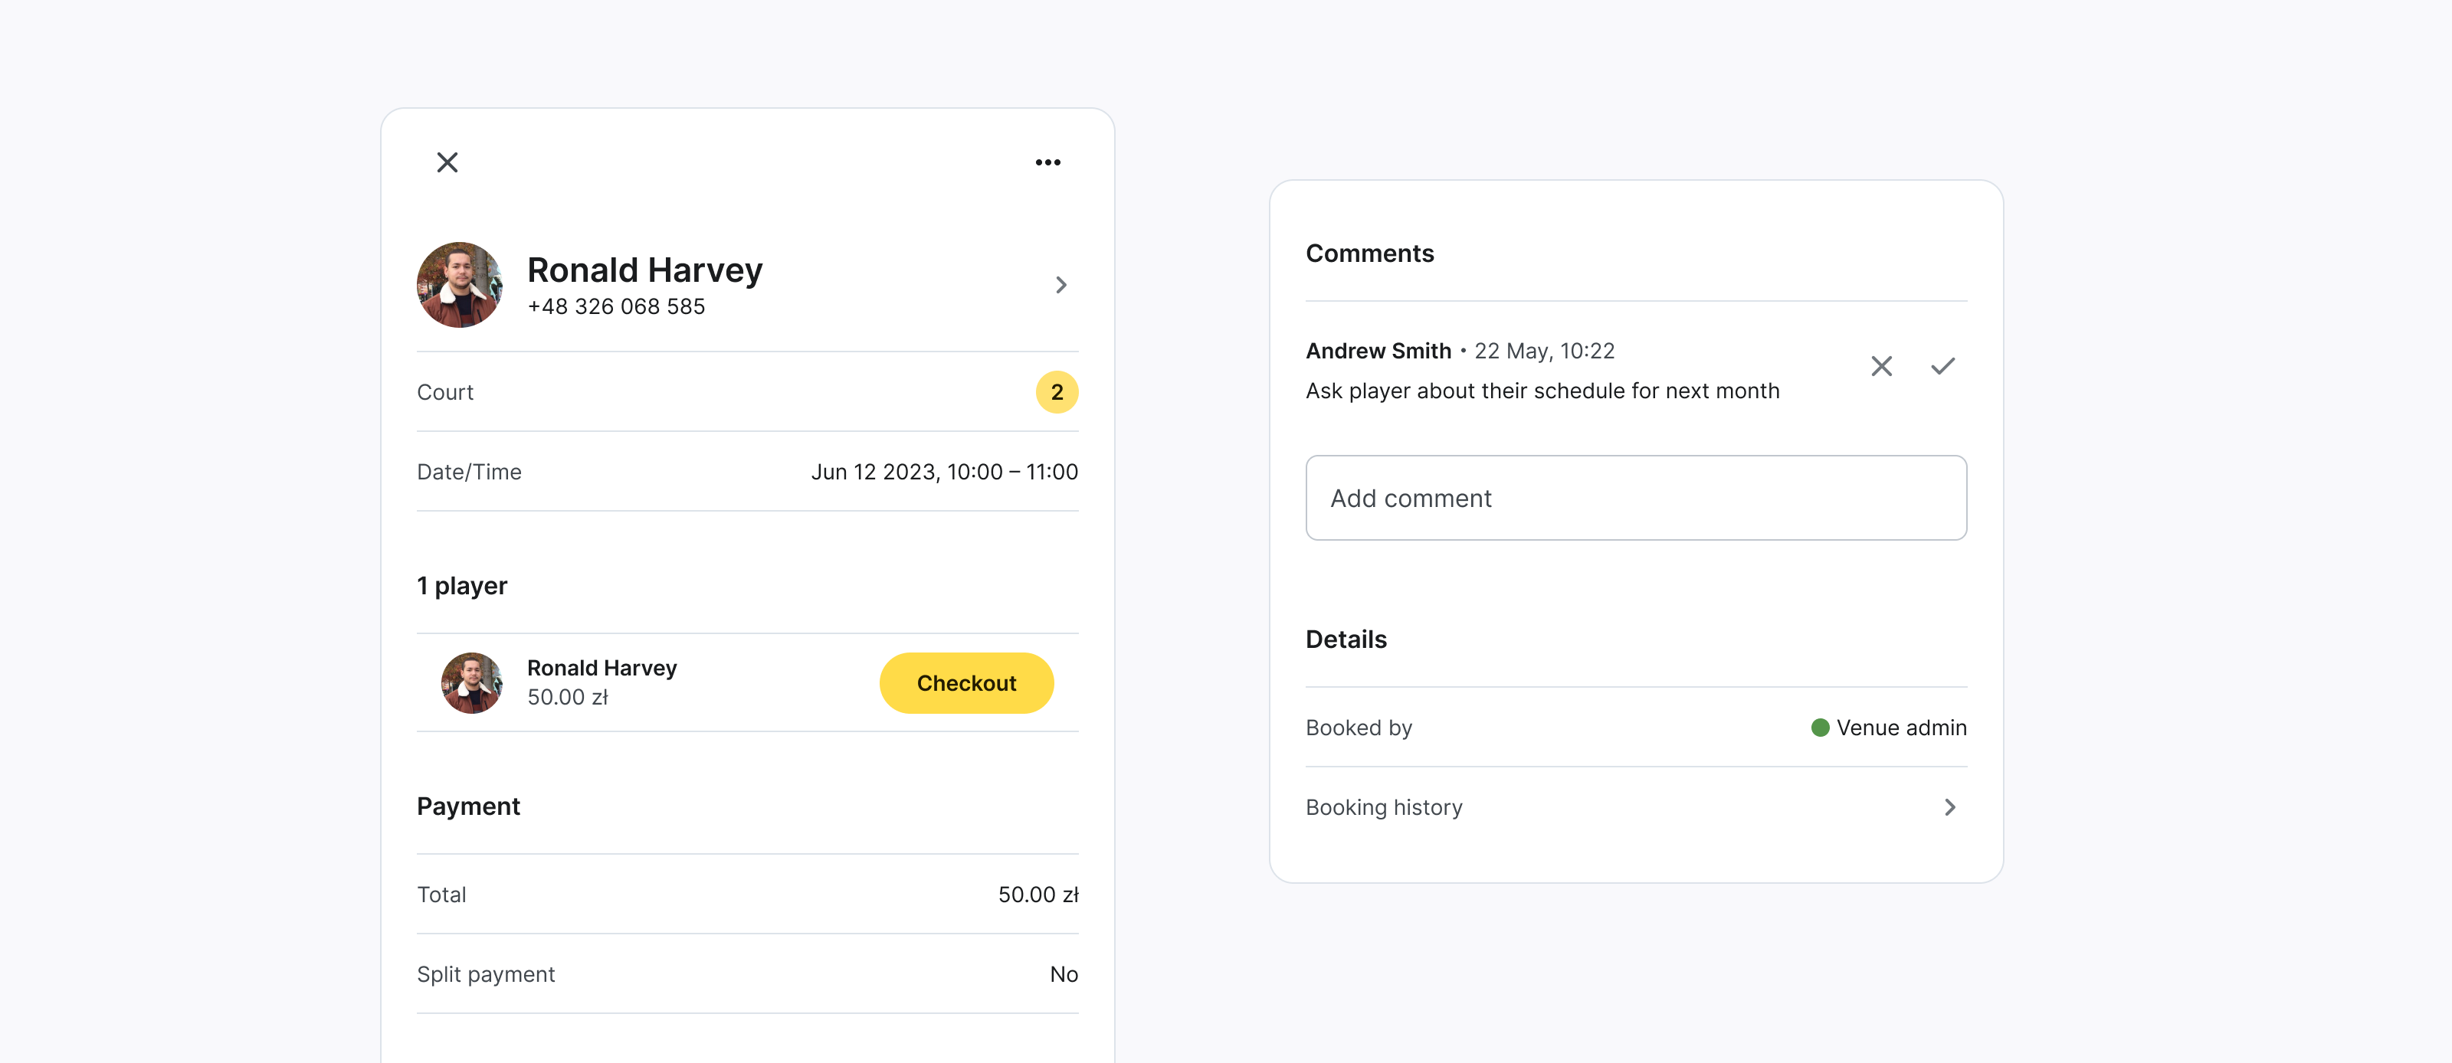
Task: Click the small player avatar in list
Action: point(471,682)
